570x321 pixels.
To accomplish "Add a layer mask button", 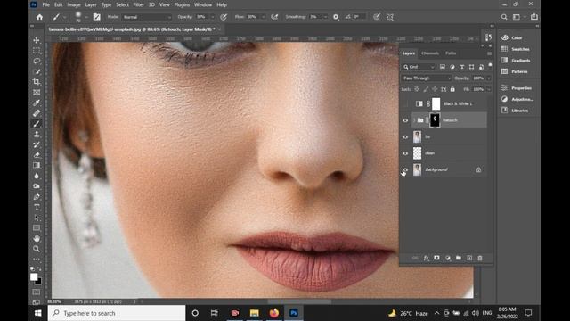I will [x=436, y=258].
